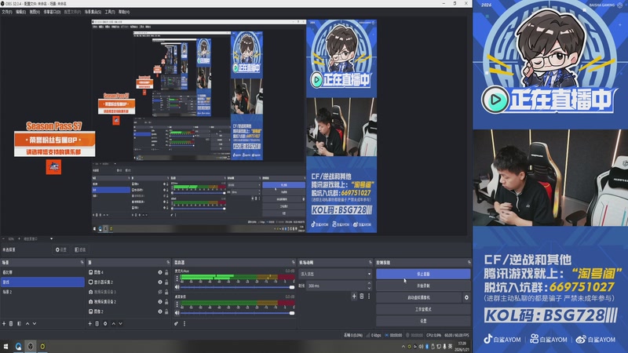Open options dots for desktop audio channel
Viewport: 628px width, 353px height.
click(x=177, y=304)
